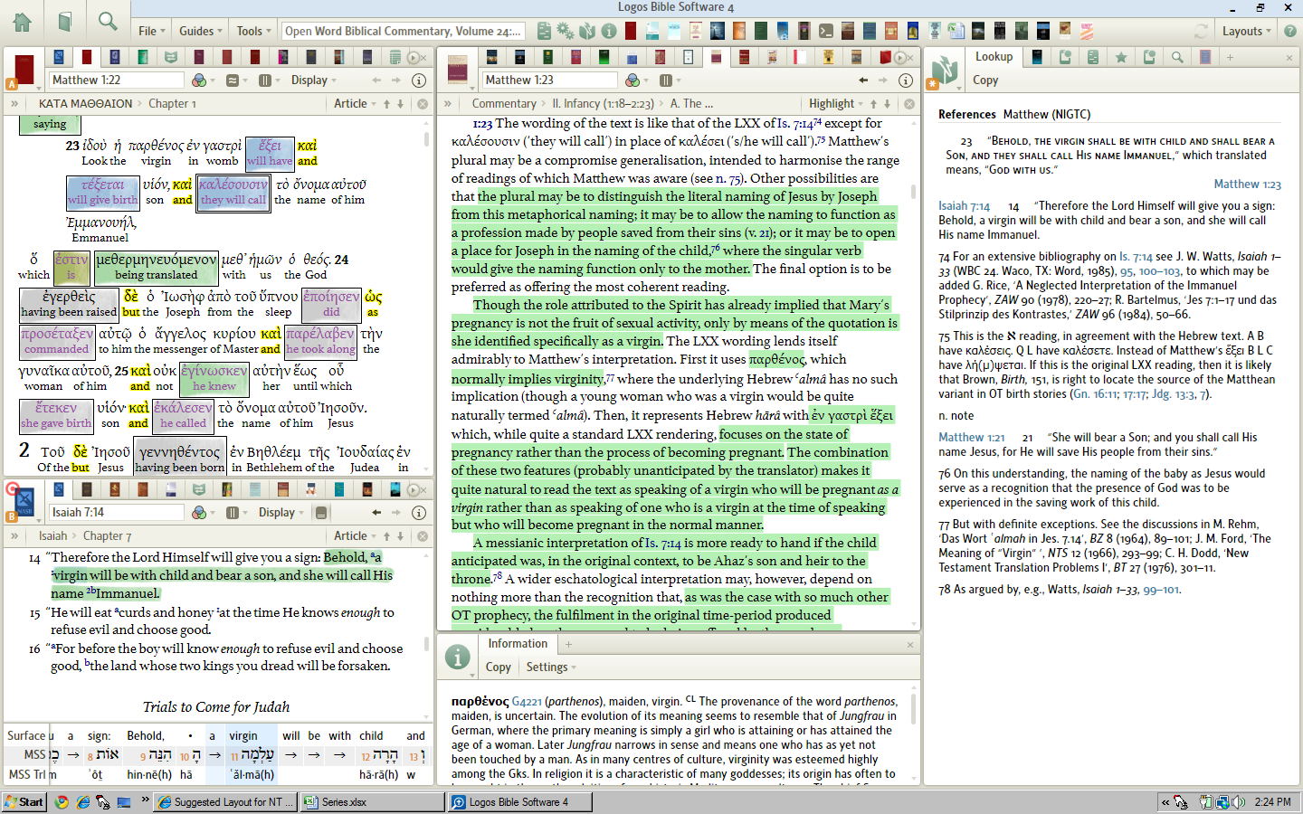Click Copy in the Information panel

(x=499, y=667)
